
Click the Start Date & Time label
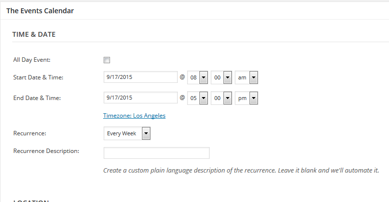tap(38, 77)
